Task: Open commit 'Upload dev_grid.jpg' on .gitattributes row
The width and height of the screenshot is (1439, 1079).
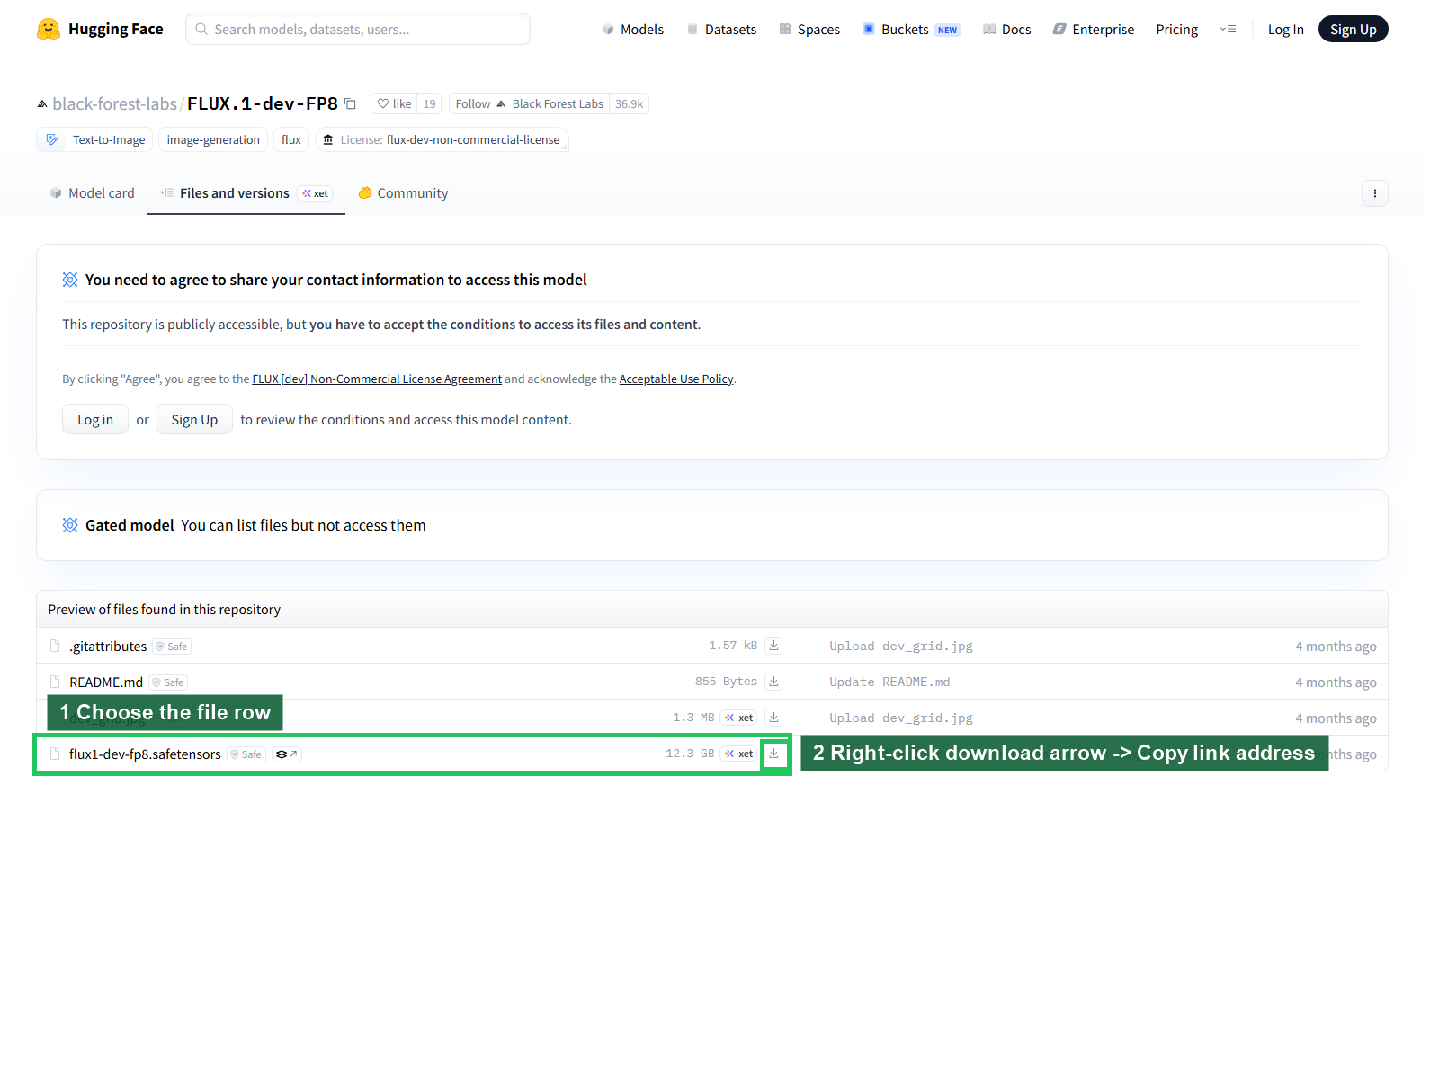Action: (901, 647)
